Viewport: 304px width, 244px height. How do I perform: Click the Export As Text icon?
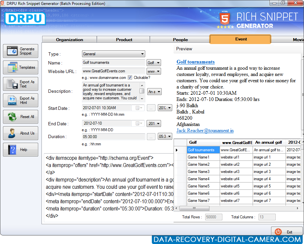(x=13, y=84)
